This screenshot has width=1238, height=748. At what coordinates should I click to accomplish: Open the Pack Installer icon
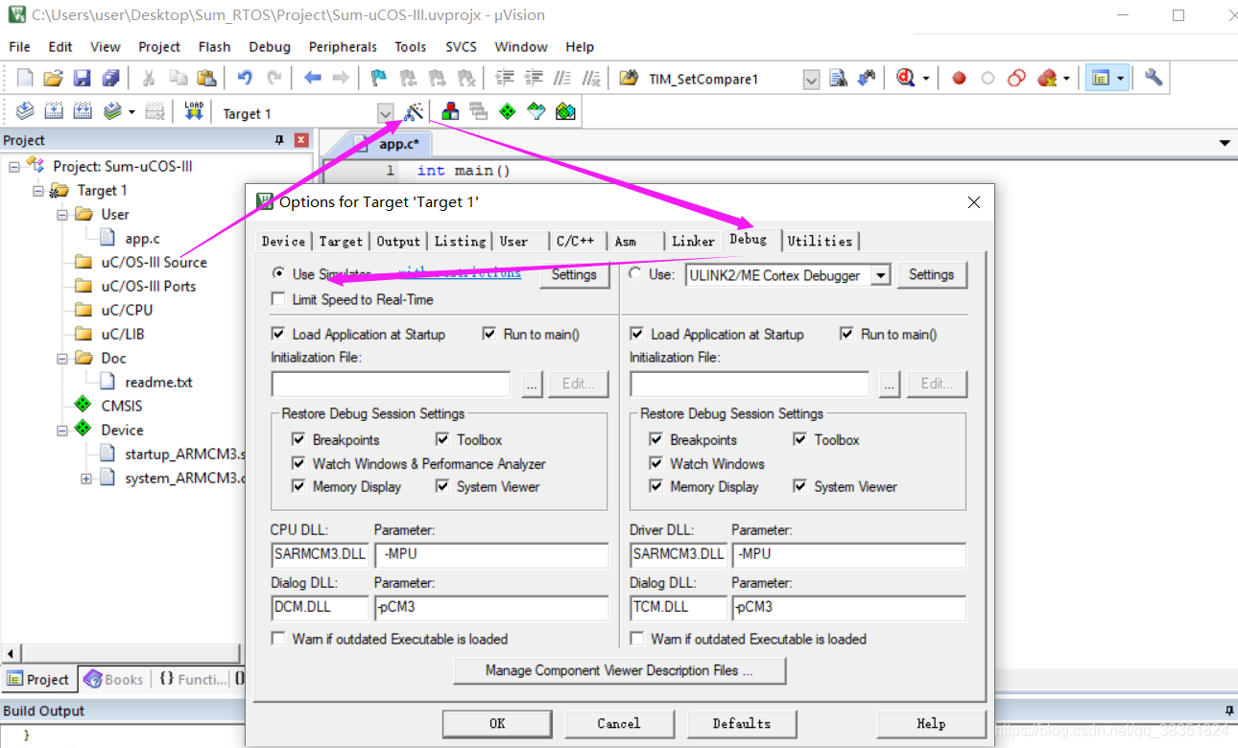click(565, 112)
